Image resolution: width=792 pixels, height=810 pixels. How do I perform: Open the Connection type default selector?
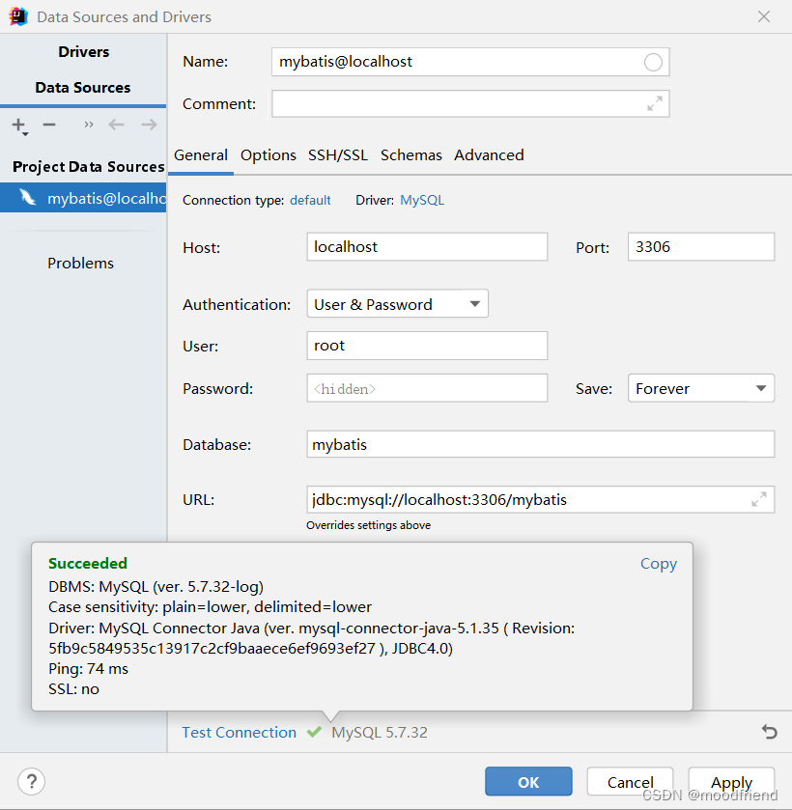pyautogui.click(x=310, y=201)
